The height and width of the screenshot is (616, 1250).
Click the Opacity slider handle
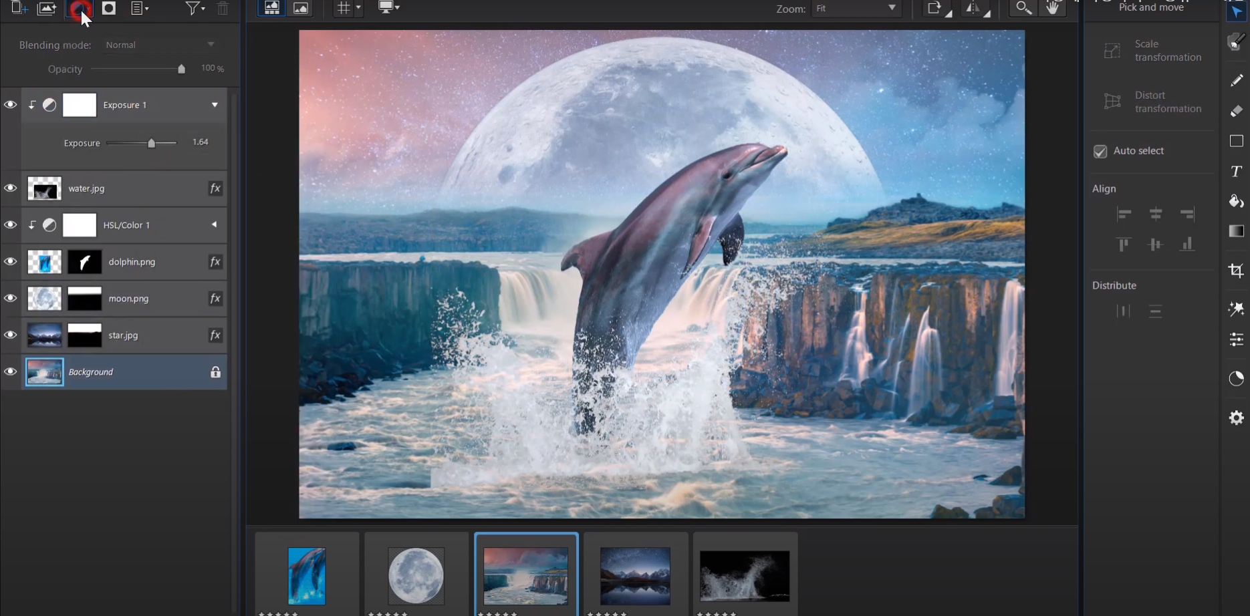(x=181, y=69)
